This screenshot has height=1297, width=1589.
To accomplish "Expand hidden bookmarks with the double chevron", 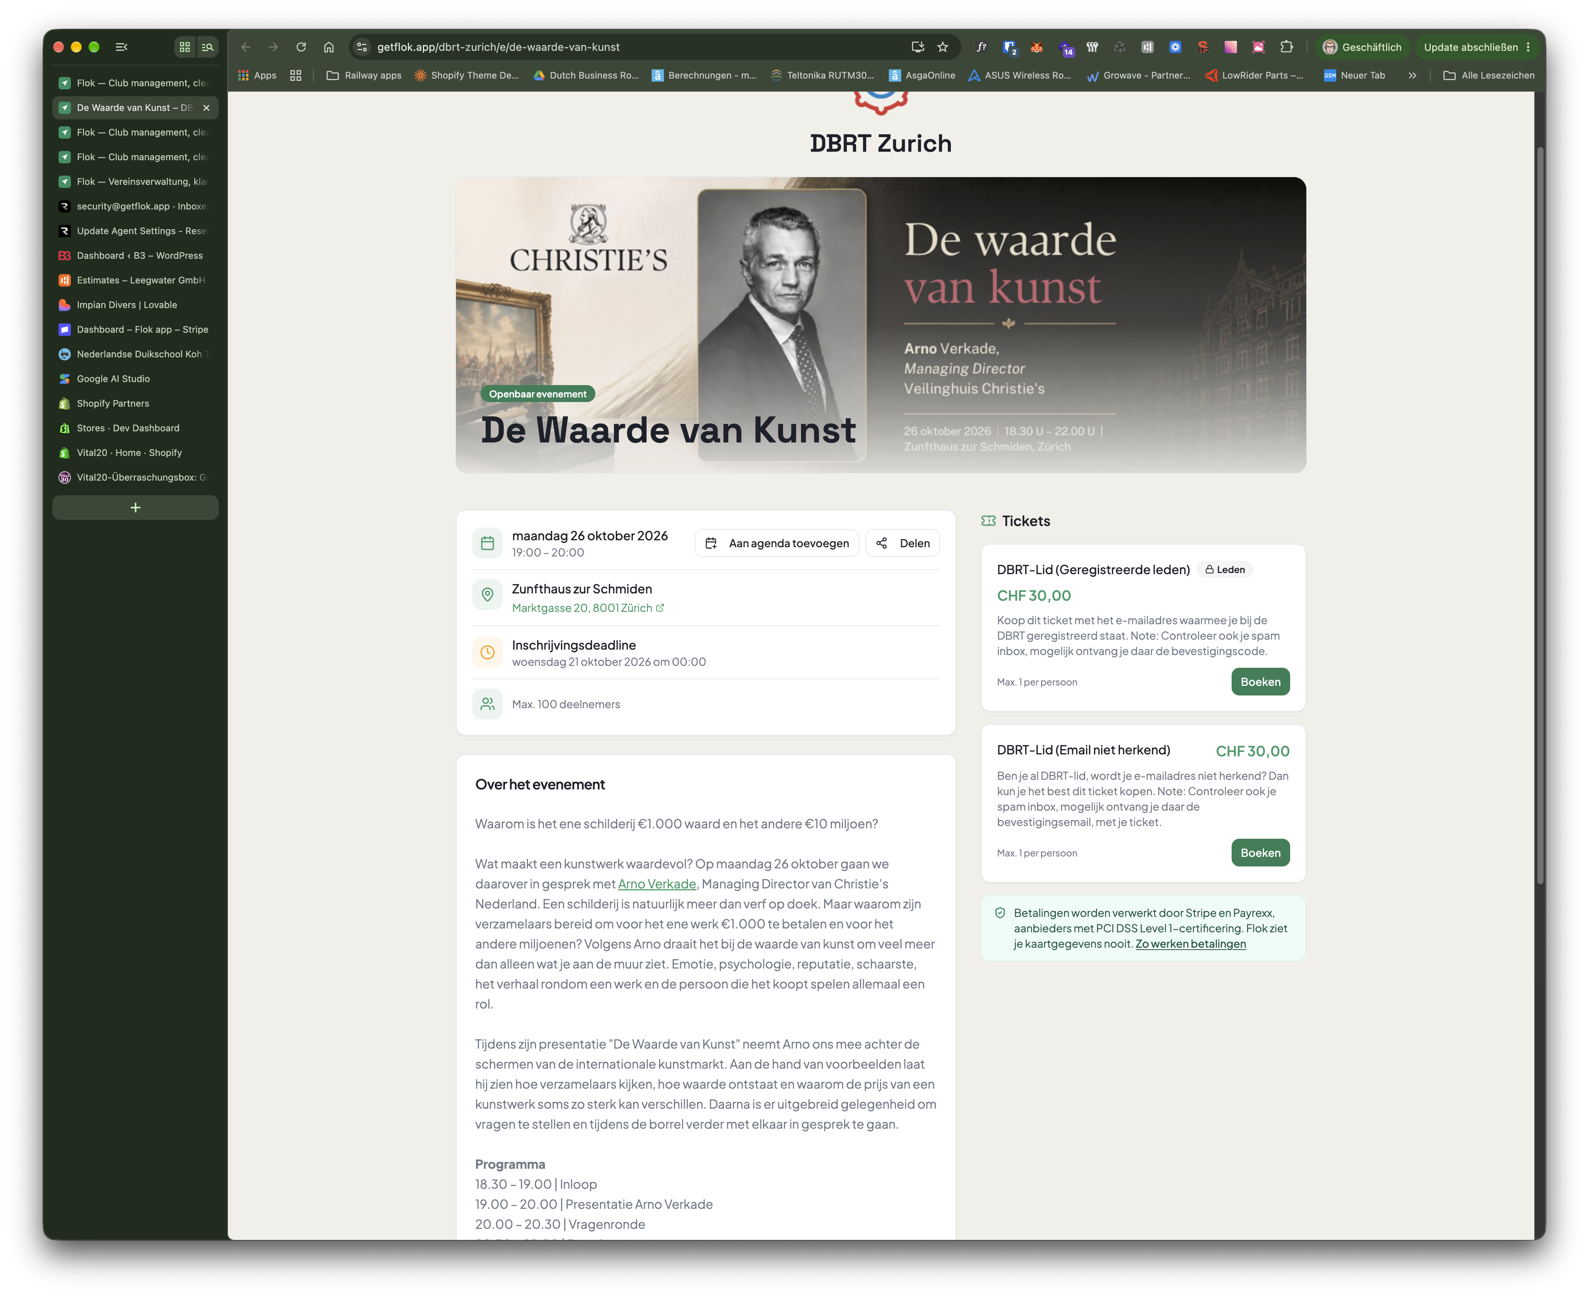I will pos(1412,75).
